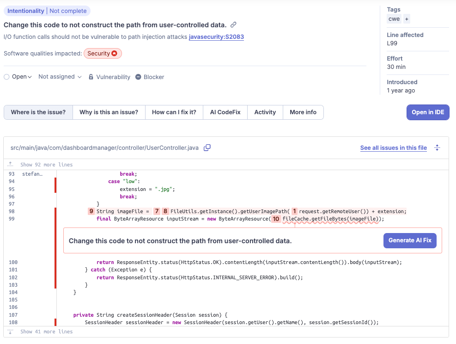Select issue location marker 10 on fileCache.getFileBytes

tap(276, 219)
